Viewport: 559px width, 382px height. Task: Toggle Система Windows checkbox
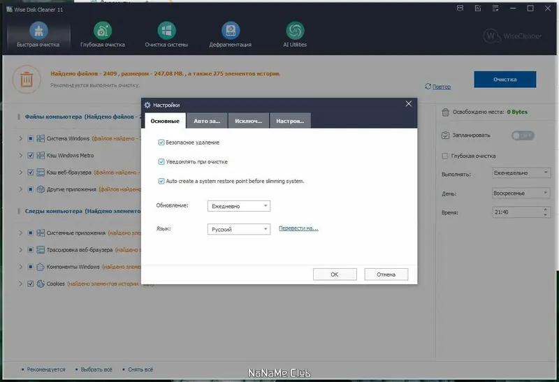[30, 138]
